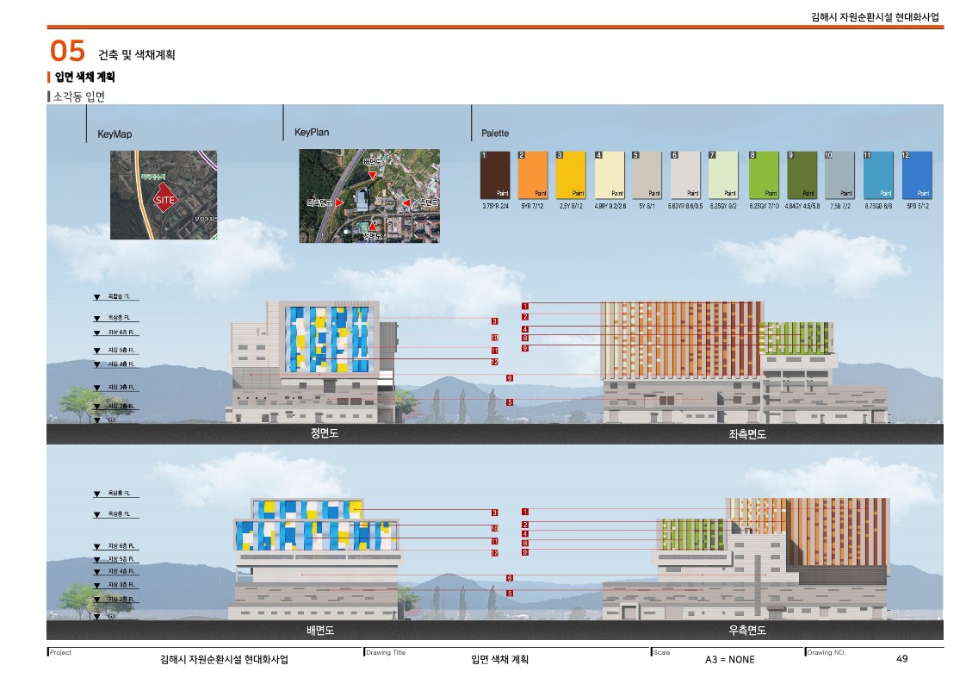The height and width of the screenshot is (684, 966).
Task: Click the 우측면도 elevation label
Action: pos(746,631)
